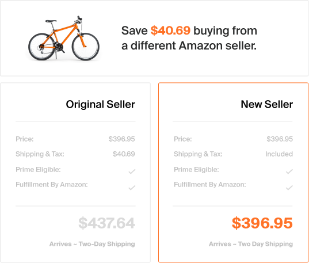Click the orange $396.95 new seller total
309x263 pixels.
[x=262, y=223]
